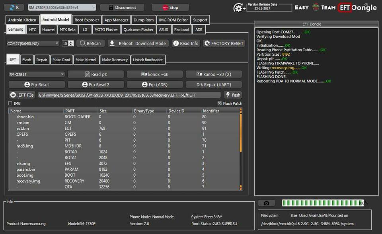Viewport: 382px width, 234px height.
Task: Click the Disconnect phone button
Action: [122, 8]
